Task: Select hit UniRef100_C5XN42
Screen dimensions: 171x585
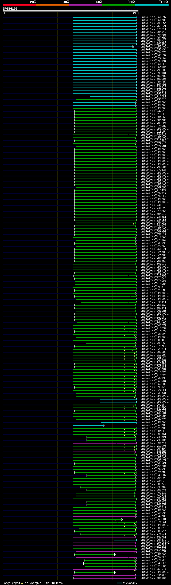Action: [x=153, y=32]
